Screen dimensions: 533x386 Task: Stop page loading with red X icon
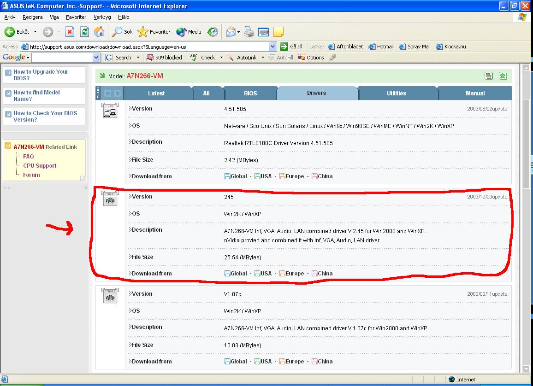point(70,32)
